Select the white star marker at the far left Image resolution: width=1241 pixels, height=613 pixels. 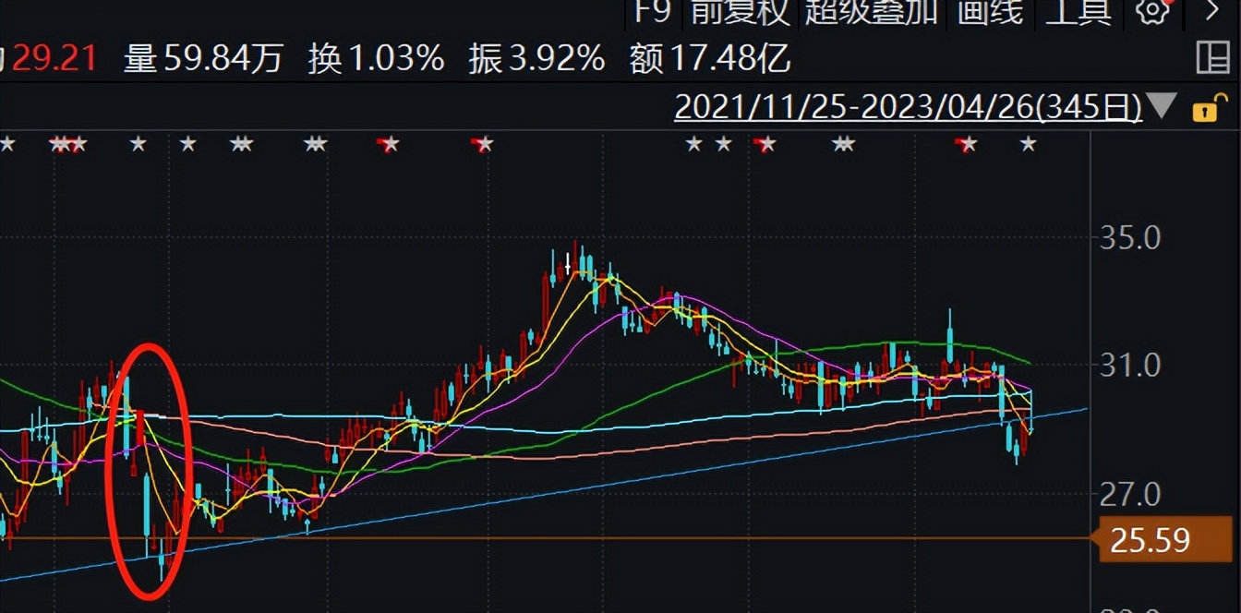pyautogui.click(x=7, y=143)
